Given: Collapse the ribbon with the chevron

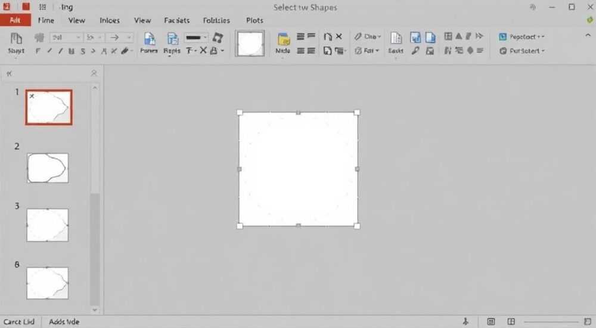Looking at the screenshot, I should tap(588, 35).
